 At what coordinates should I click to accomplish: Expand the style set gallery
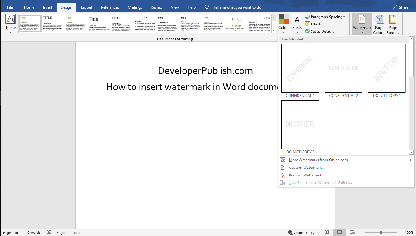click(x=274, y=30)
